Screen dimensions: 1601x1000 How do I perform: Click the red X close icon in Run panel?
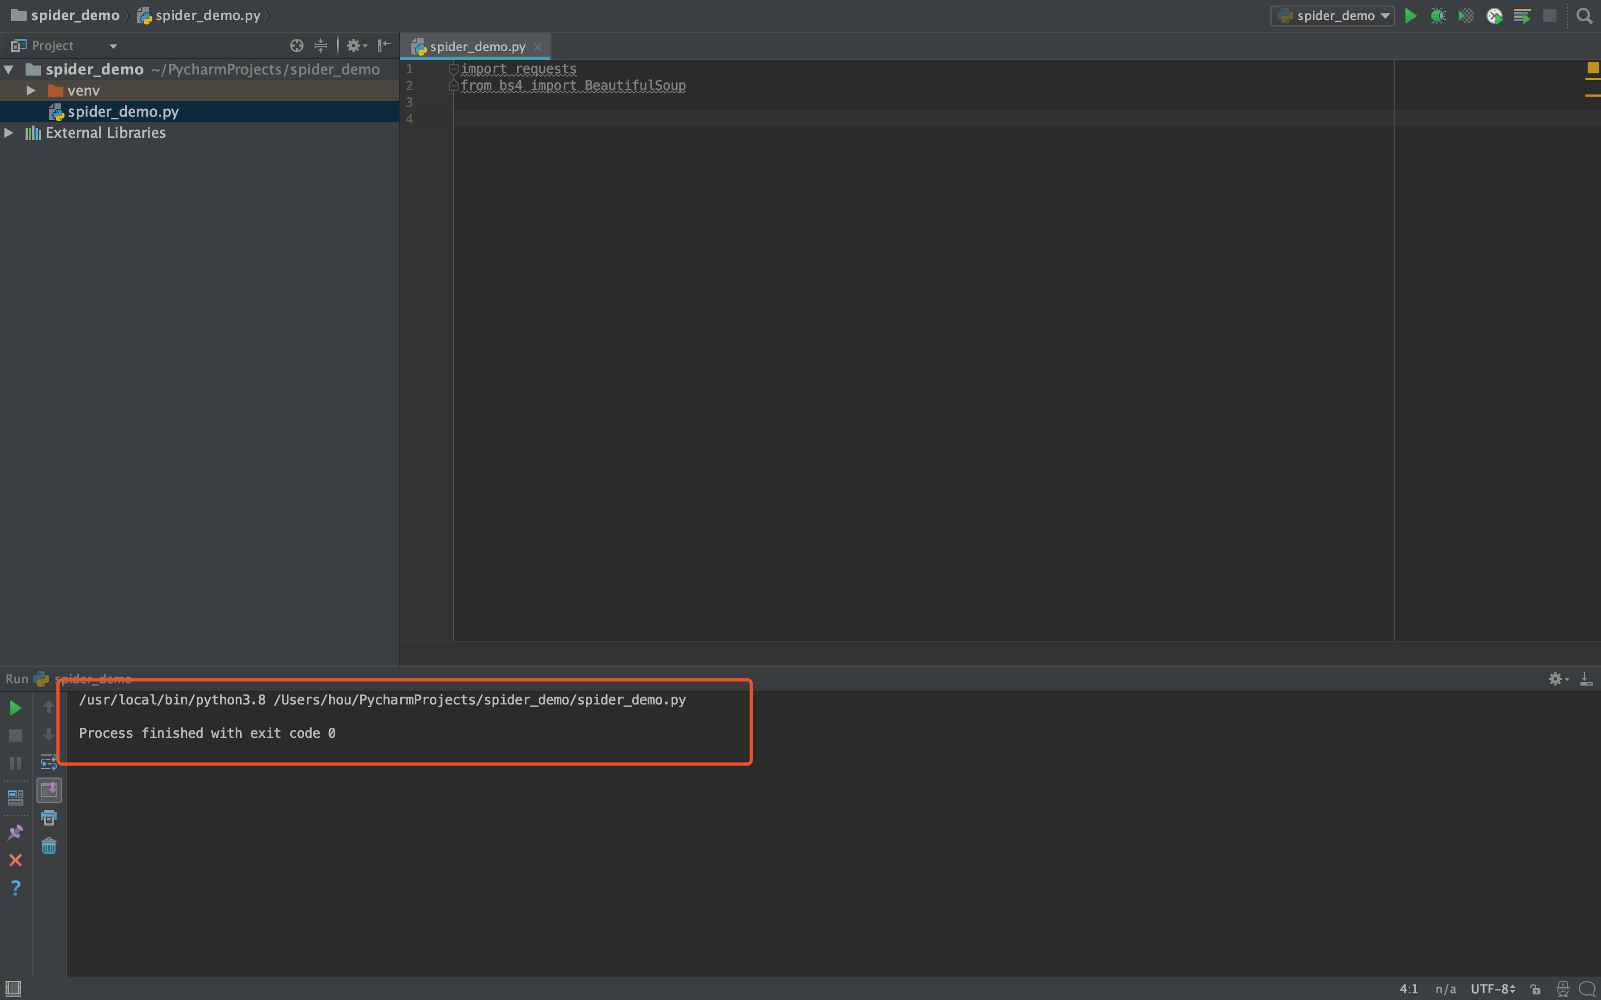click(x=15, y=860)
